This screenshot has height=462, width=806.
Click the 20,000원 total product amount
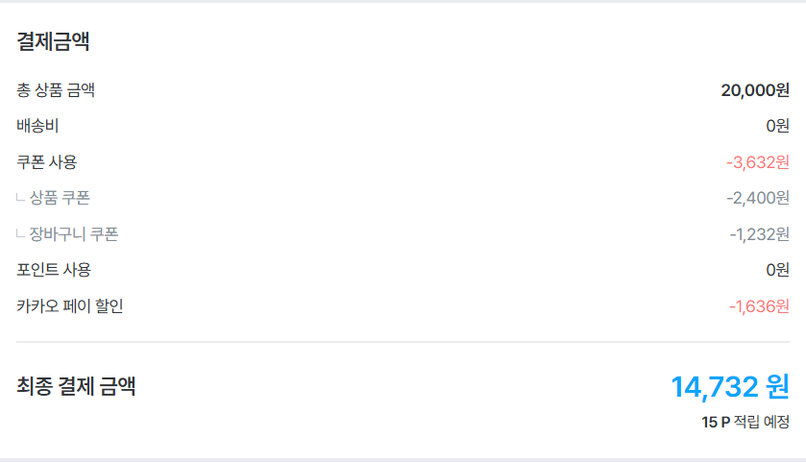(755, 90)
